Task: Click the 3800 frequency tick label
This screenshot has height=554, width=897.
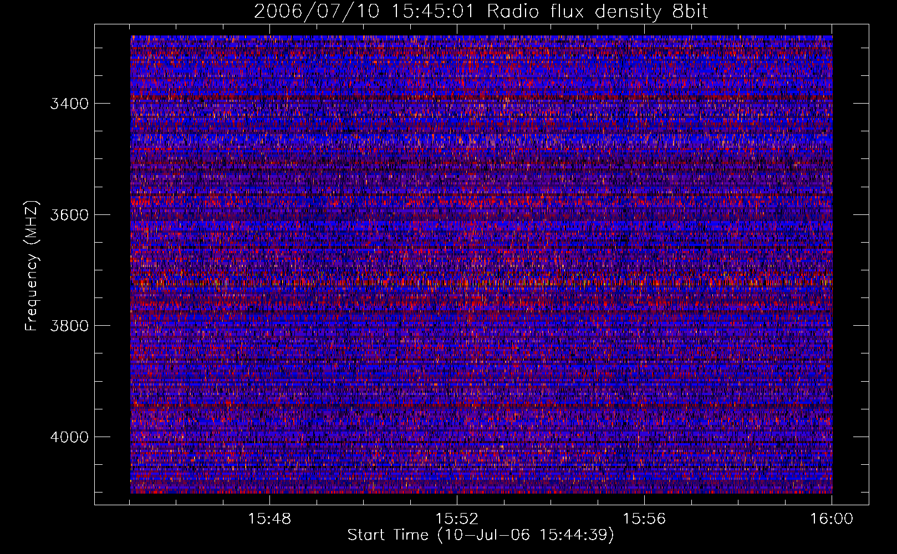Action: point(69,326)
